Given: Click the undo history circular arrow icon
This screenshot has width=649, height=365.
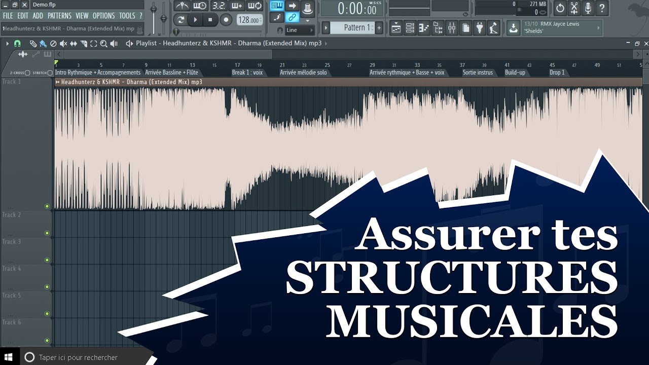Looking at the screenshot, I should coord(560,8).
